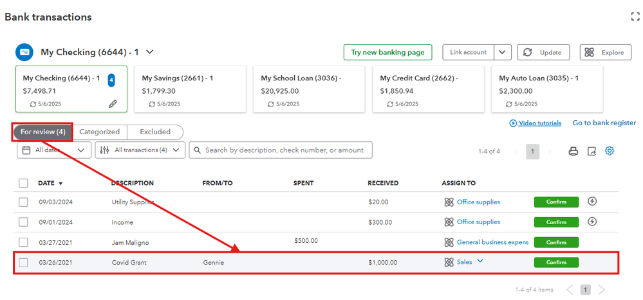This screenshot has height=300, width=643.
Task: Switch to the Excluded tab
Action: point(155,132)
